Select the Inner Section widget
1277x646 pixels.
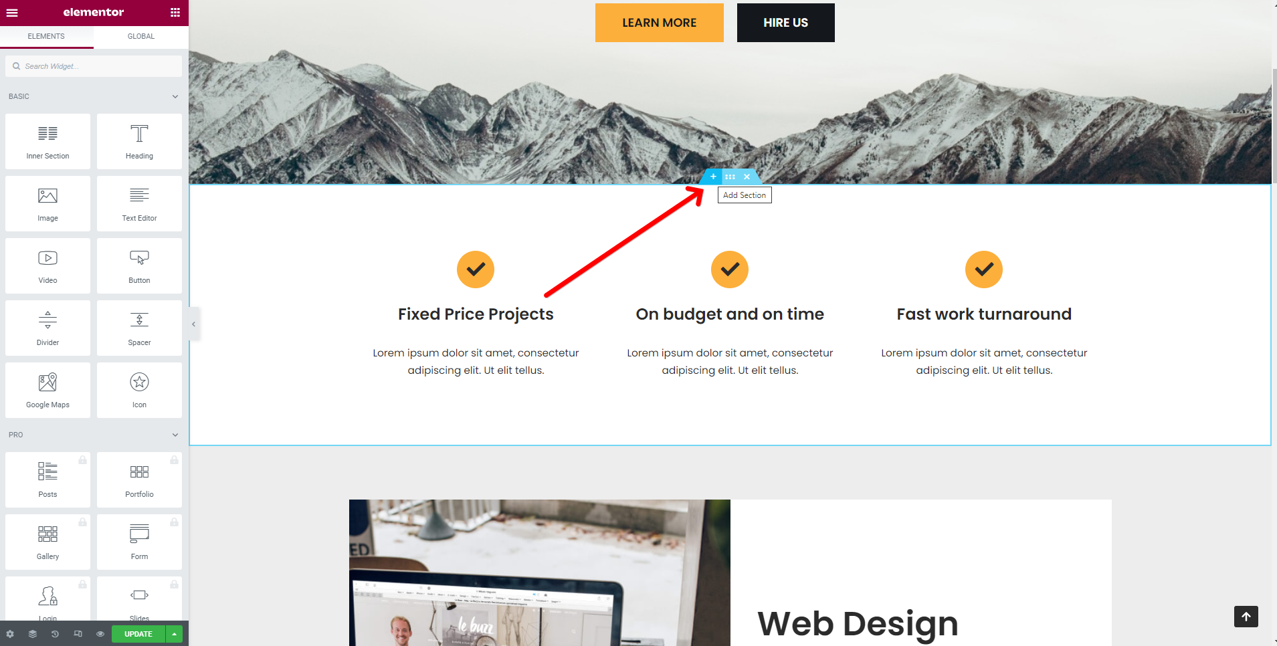47,141
